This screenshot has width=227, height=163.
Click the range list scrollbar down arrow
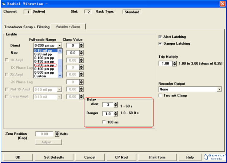point(60,76)
